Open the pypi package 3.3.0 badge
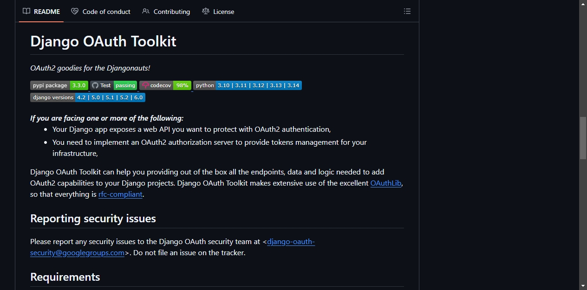587x290 pixels. (59, 85)
